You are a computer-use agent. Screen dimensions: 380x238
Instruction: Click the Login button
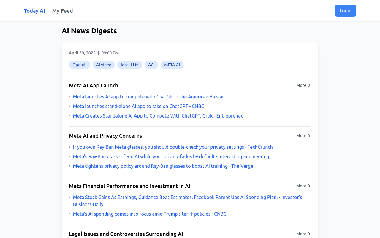click(x=346, y=11)
